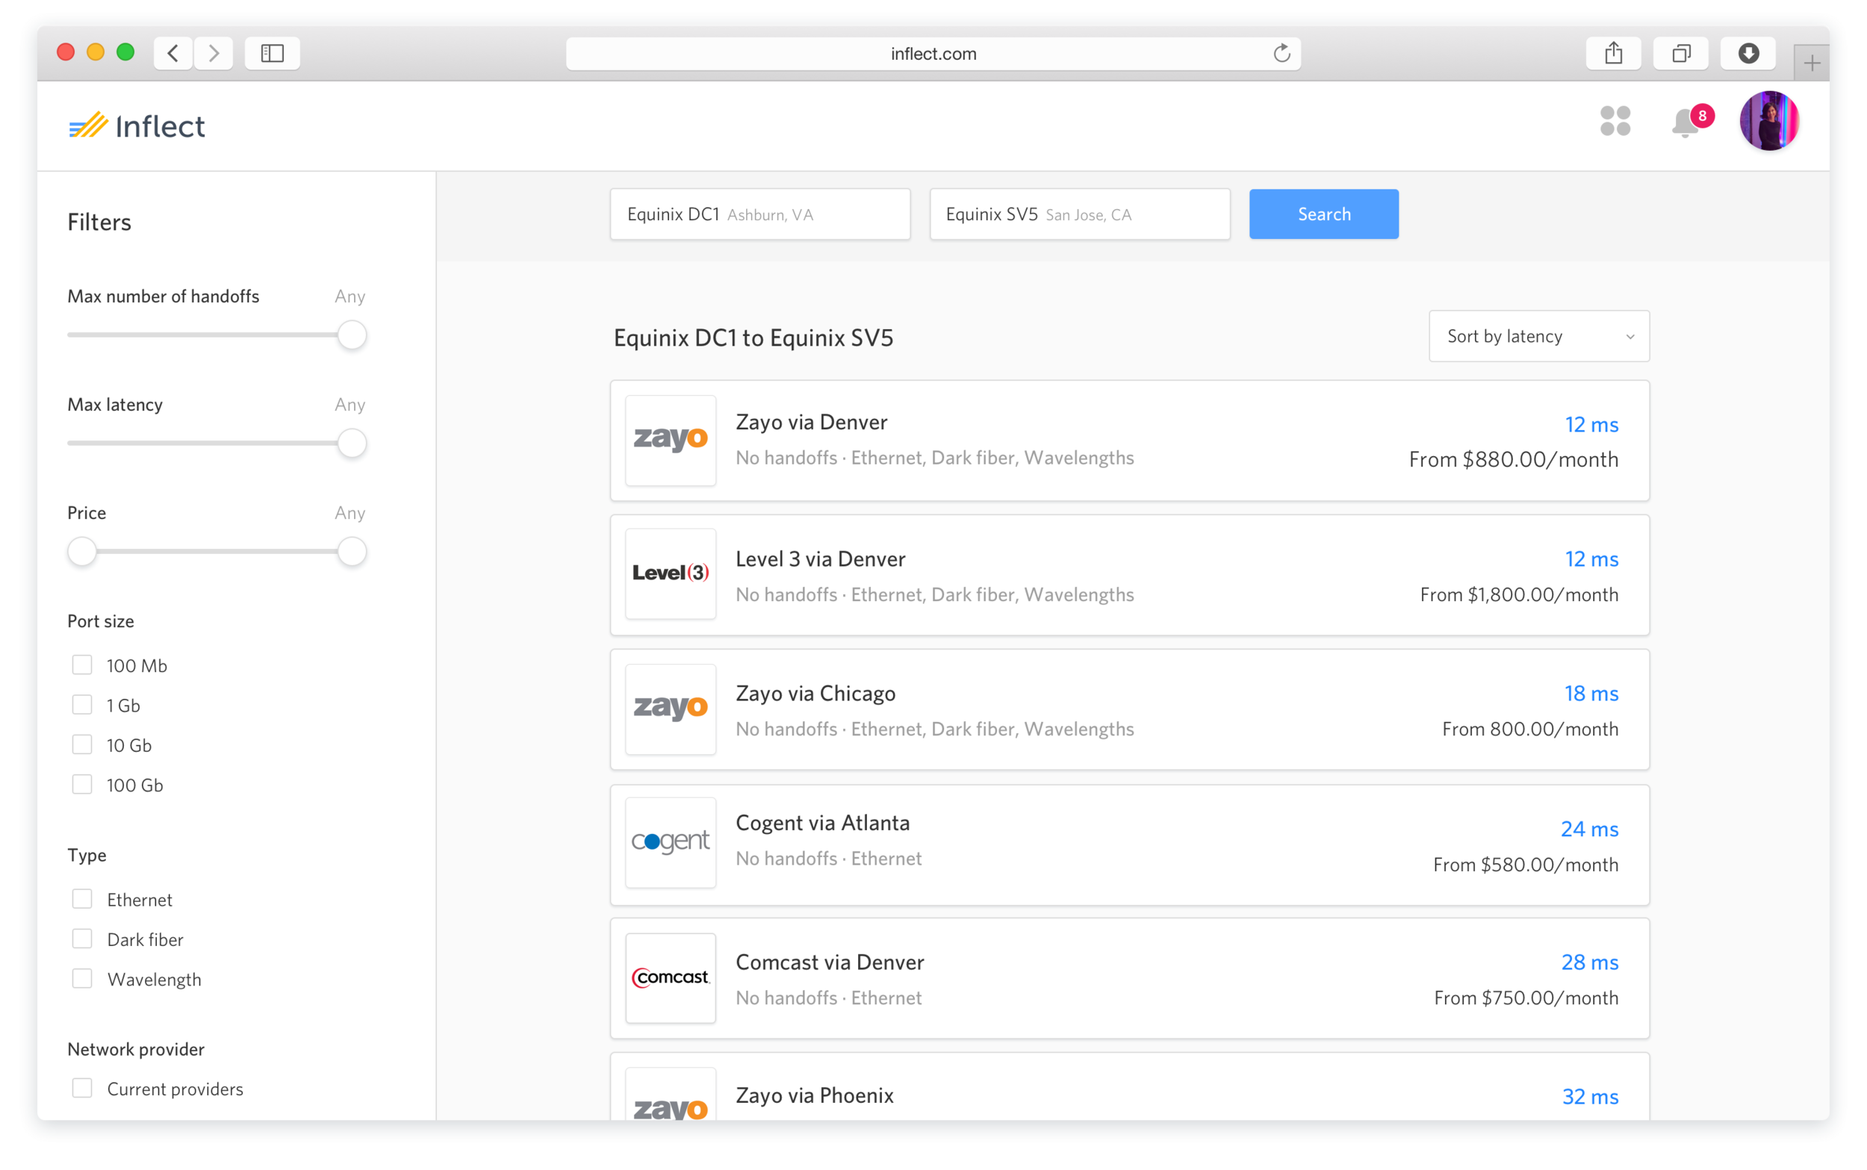This screenshot has height=1170, width=1867.
Task: Select the Cogent logo
Action: coord(671,843)
